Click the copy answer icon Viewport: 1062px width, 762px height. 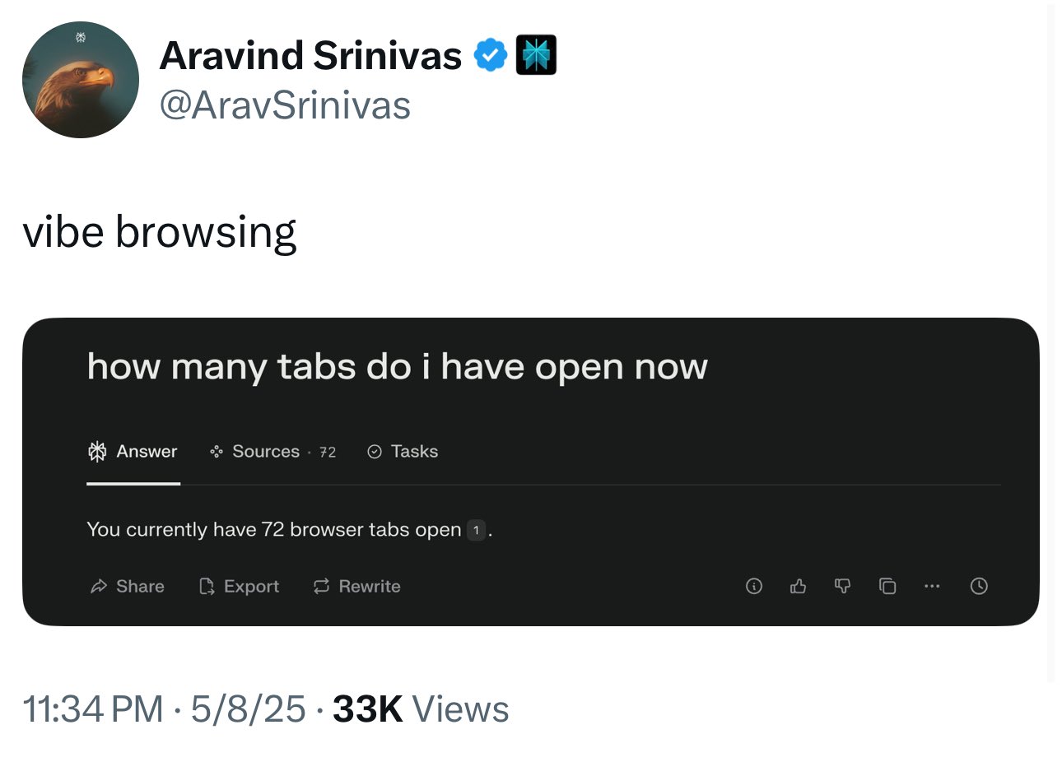[x=887, y=586]
